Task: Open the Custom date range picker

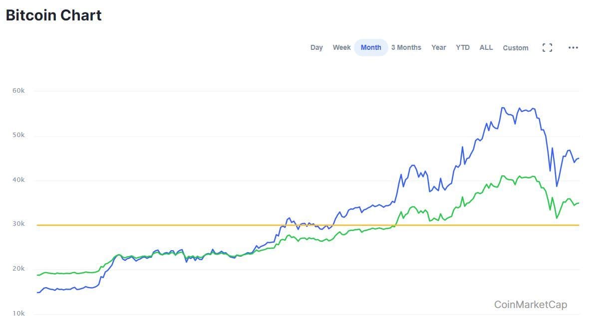Action: coord(515,48)
